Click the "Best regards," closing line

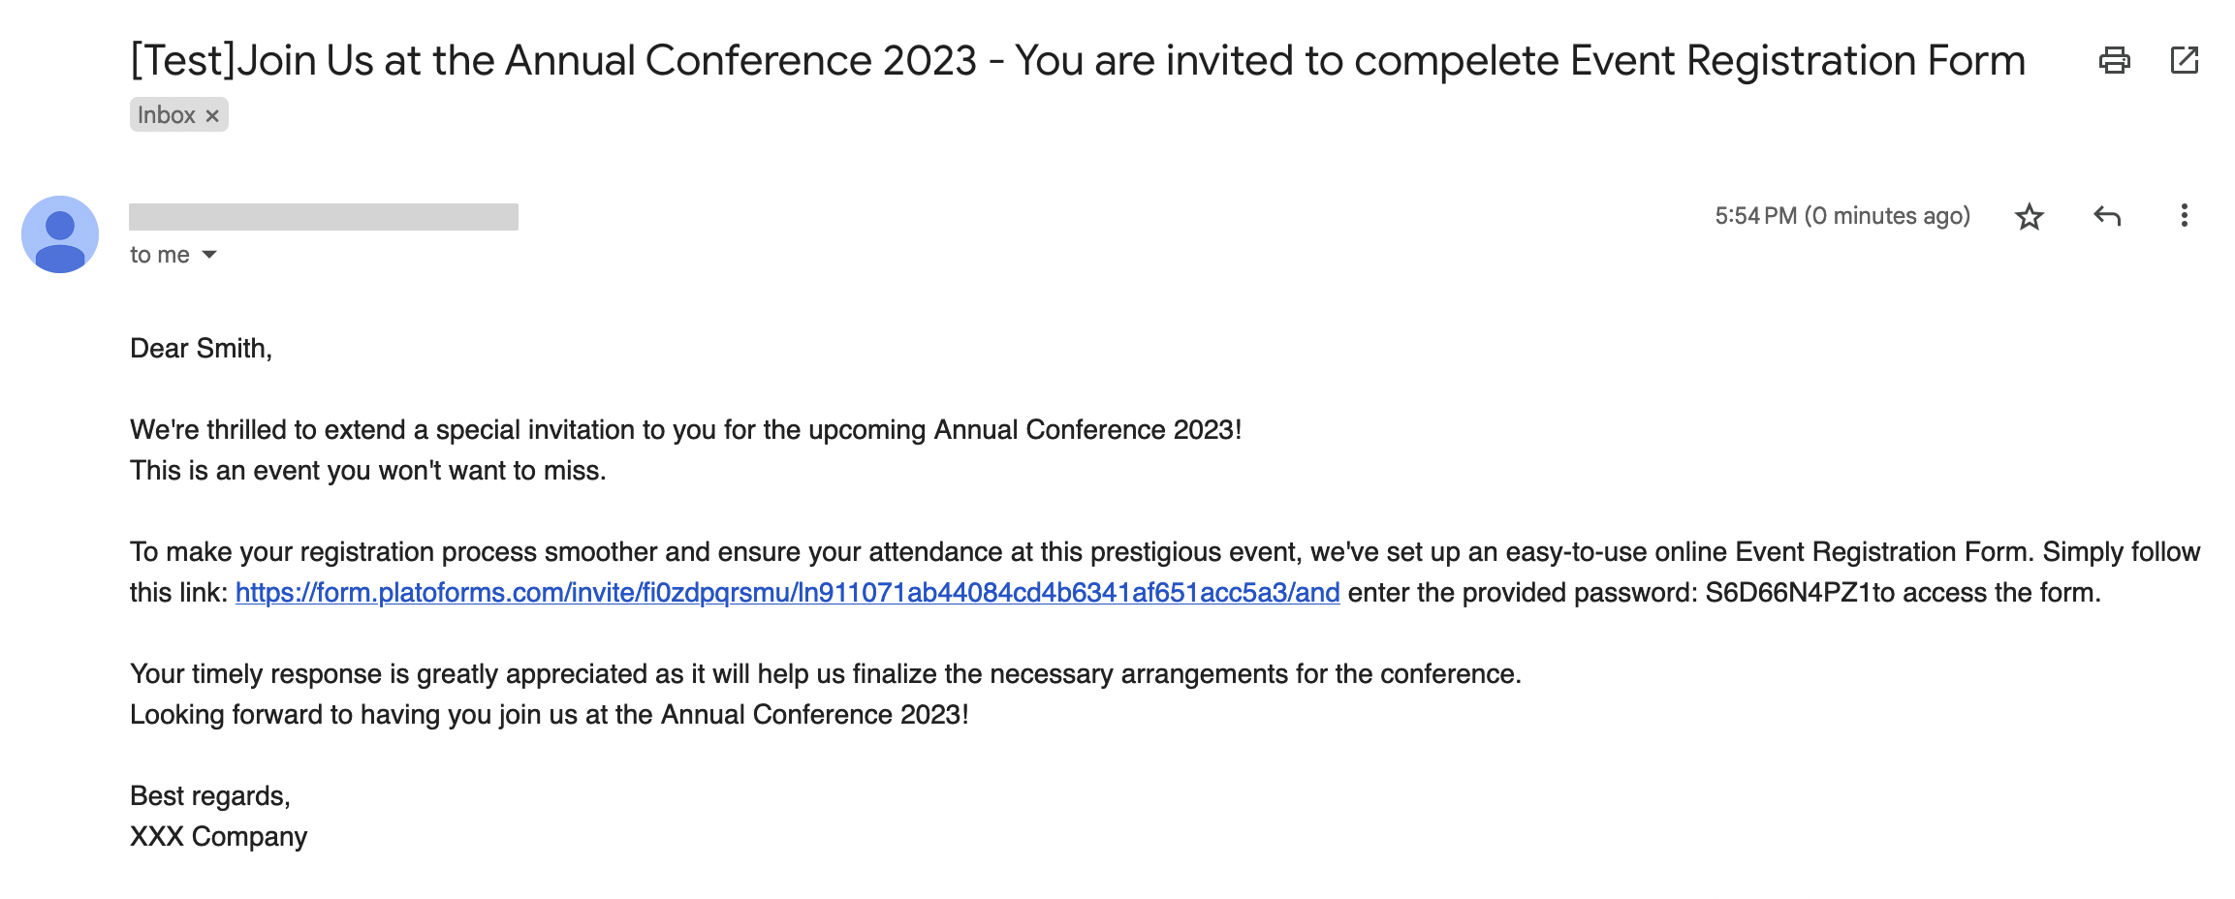209,795
